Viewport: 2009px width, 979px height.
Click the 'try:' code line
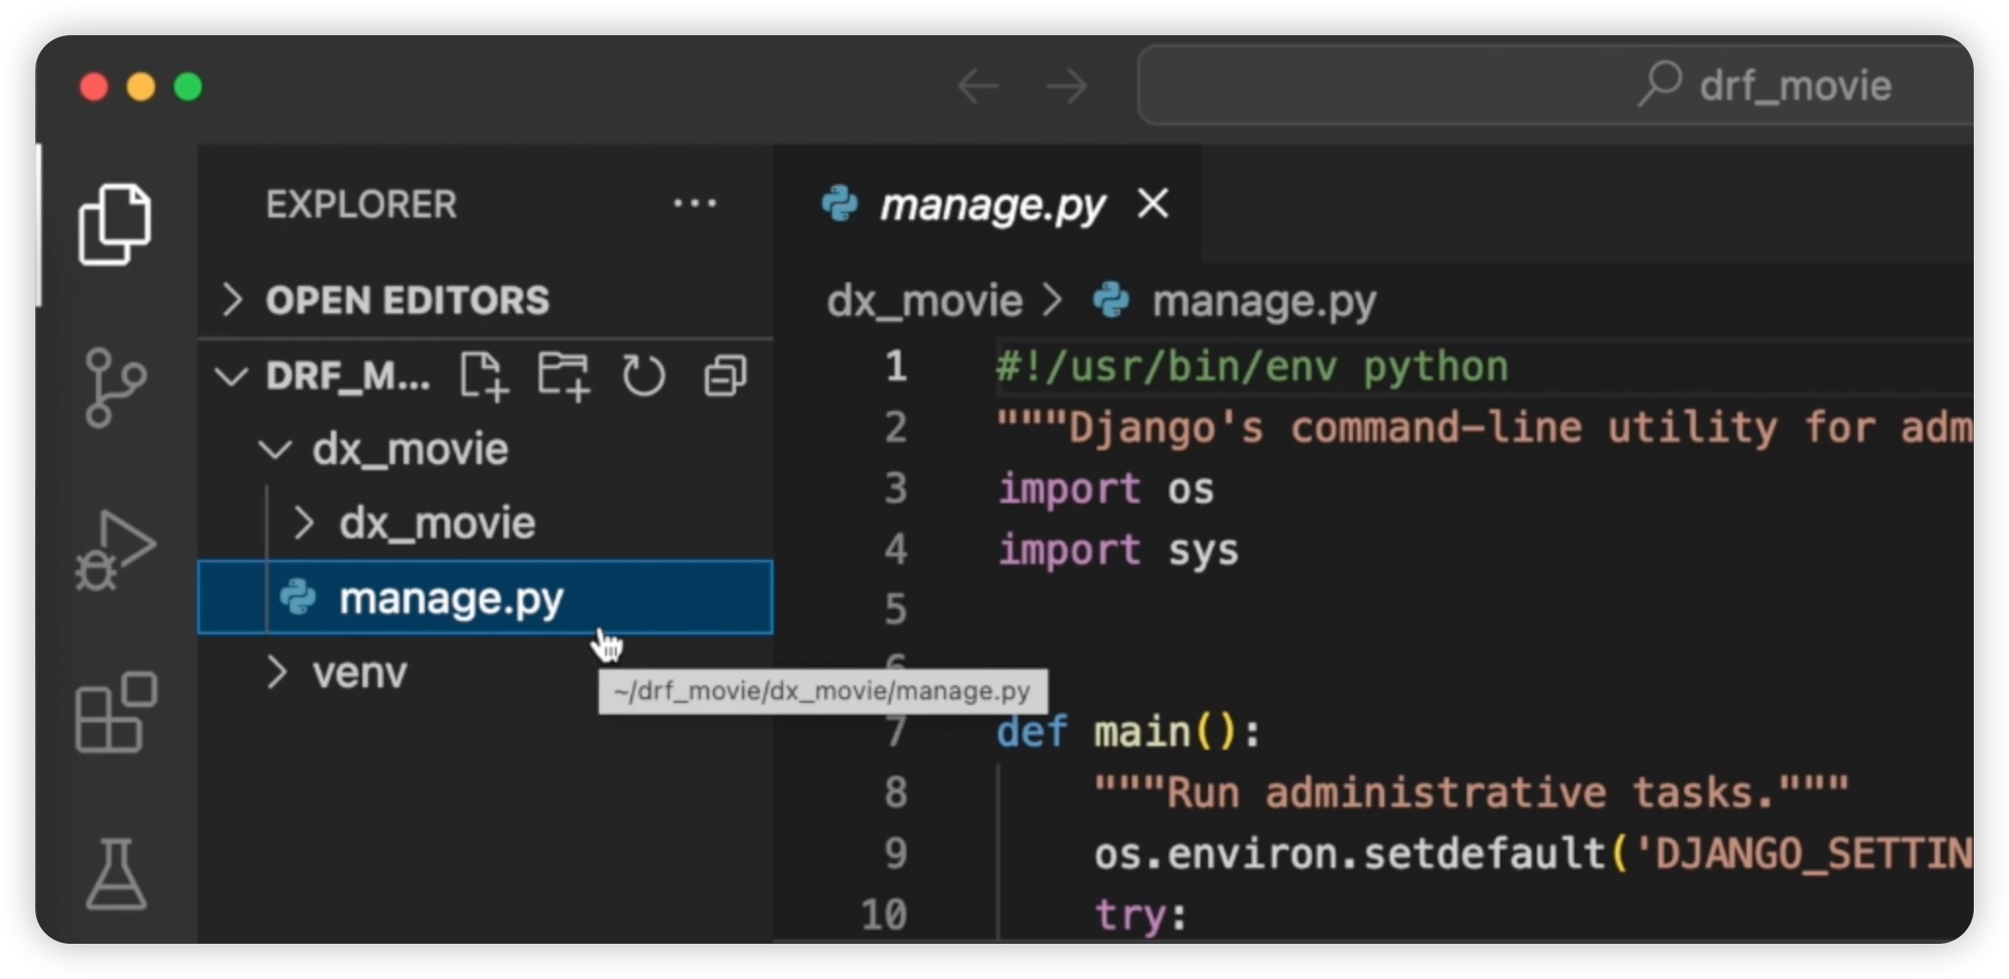coord(1141,915)
